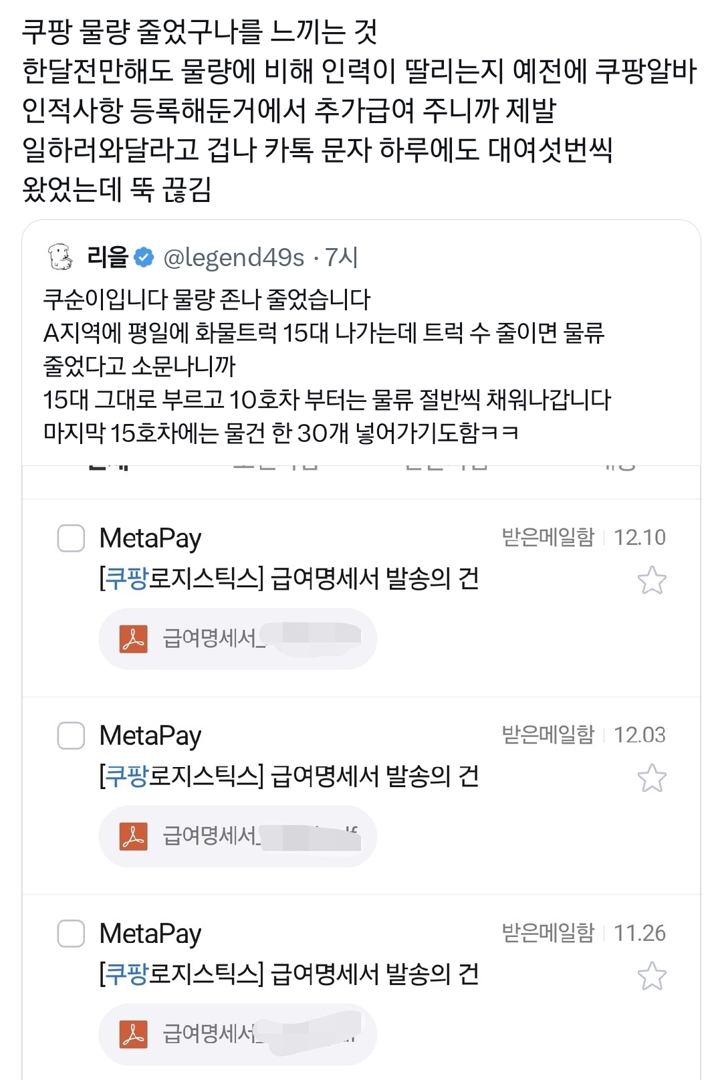Image resolution: width=722 pixels, height=1080 pixels.
Task: Star the 12.03 MetaPay email
Action: 651,778
